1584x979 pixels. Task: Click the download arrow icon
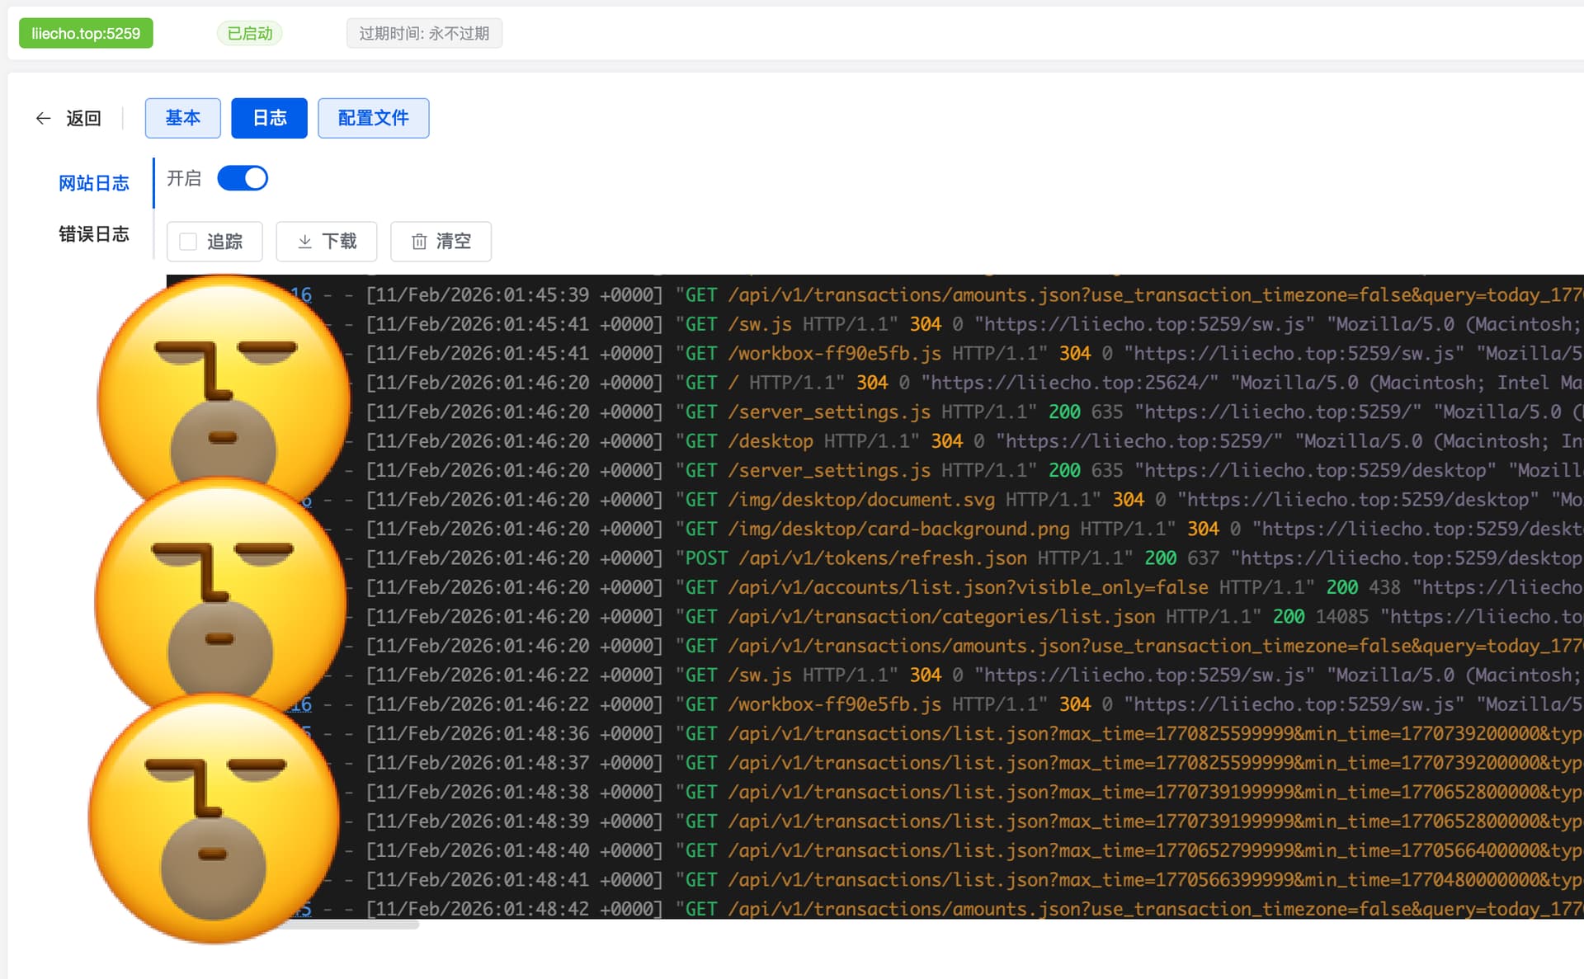click(304, 241)
